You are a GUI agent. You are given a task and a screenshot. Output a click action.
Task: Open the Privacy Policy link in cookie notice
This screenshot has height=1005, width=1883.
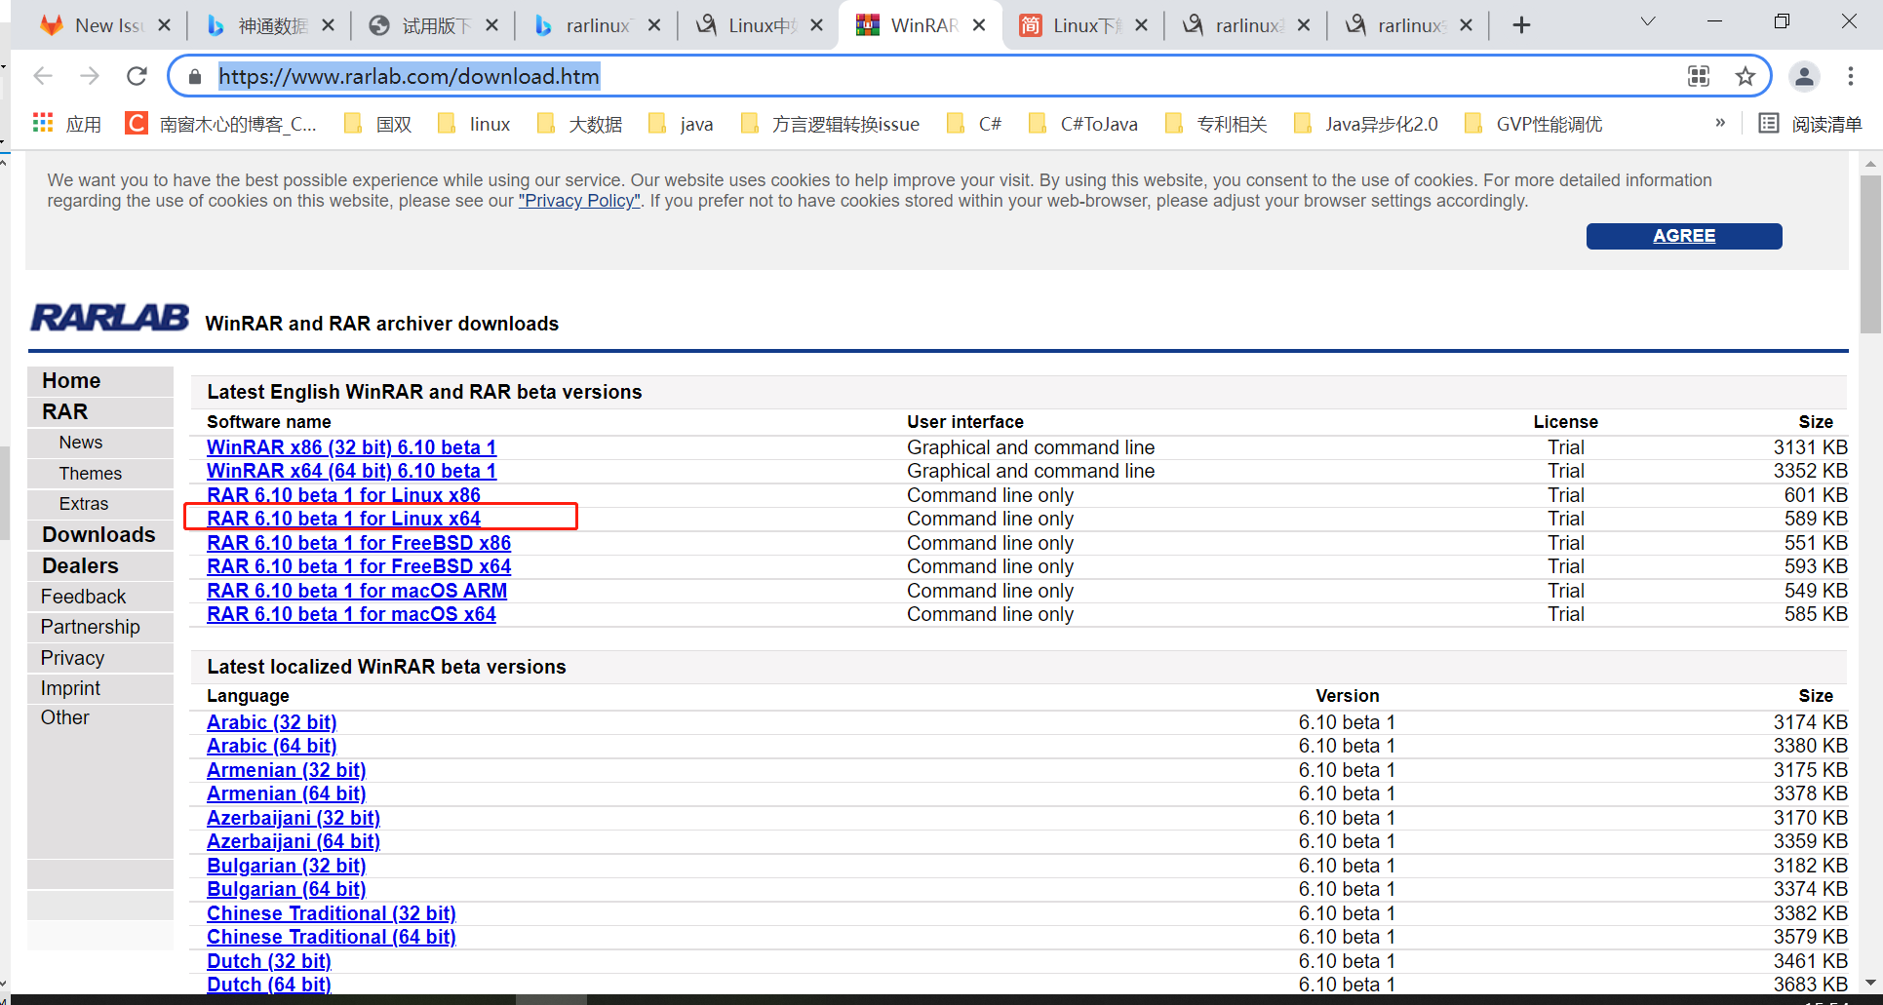[x=579, y=201]
